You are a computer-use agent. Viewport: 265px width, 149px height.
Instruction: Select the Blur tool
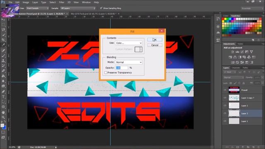3,81
